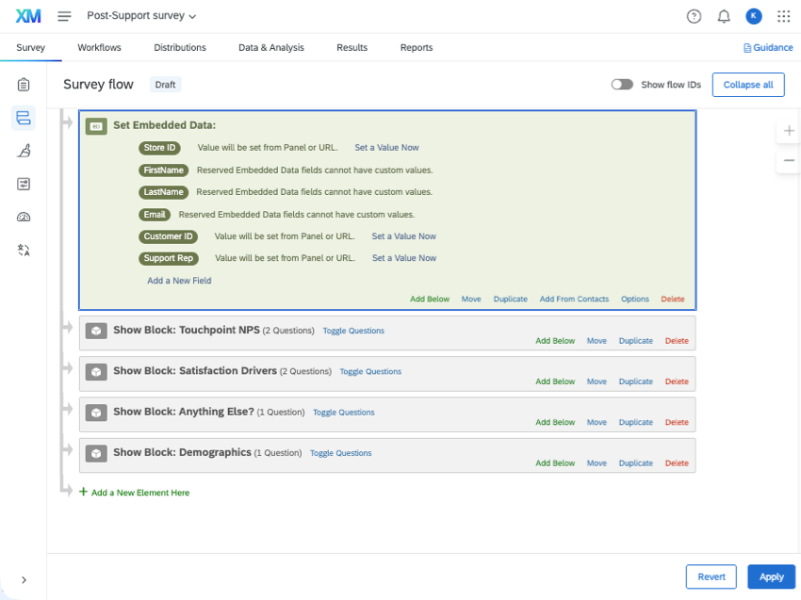Viewport: 801px width, 600px height.
Task: Enable the Show flow IDs toggle
Action: click(x=622, y=84)
